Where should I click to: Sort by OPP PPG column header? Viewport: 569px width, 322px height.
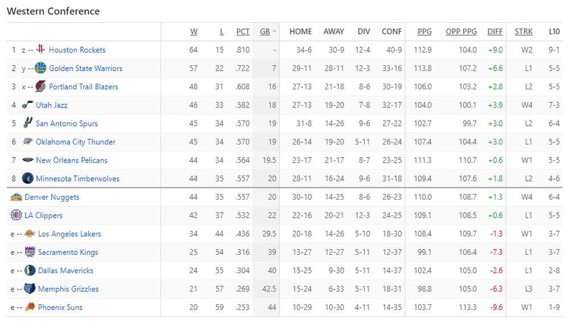click(461, 32)
